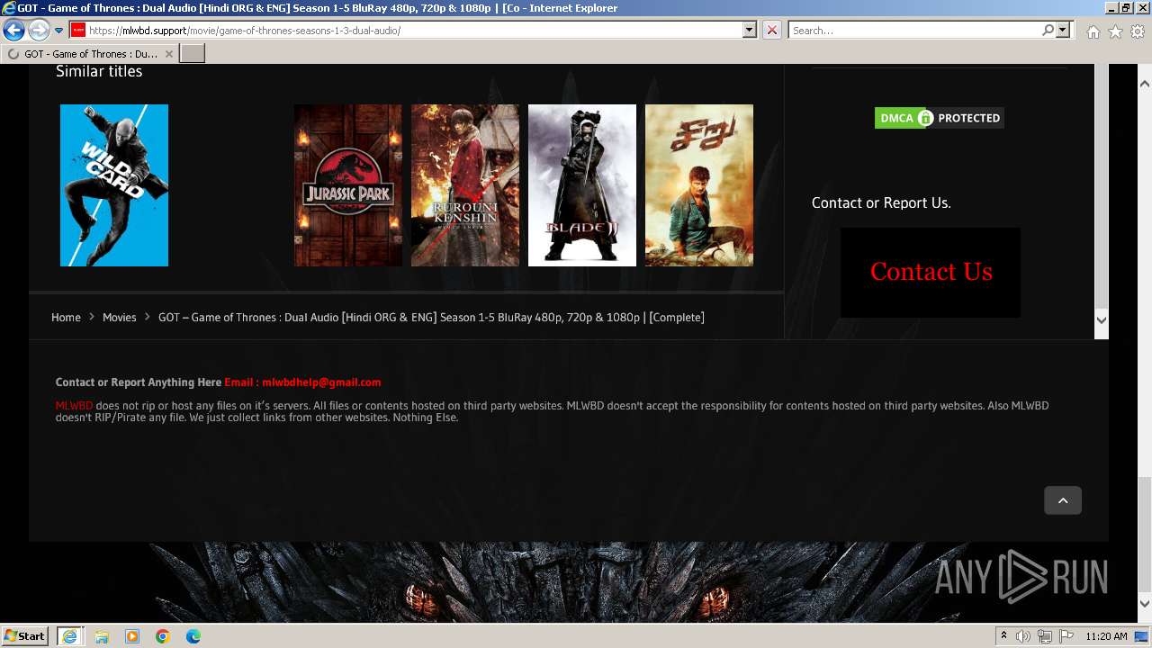Launch Chrome from the taskbar
This screenshot has width=1152, height=648.
coord(163,636)
